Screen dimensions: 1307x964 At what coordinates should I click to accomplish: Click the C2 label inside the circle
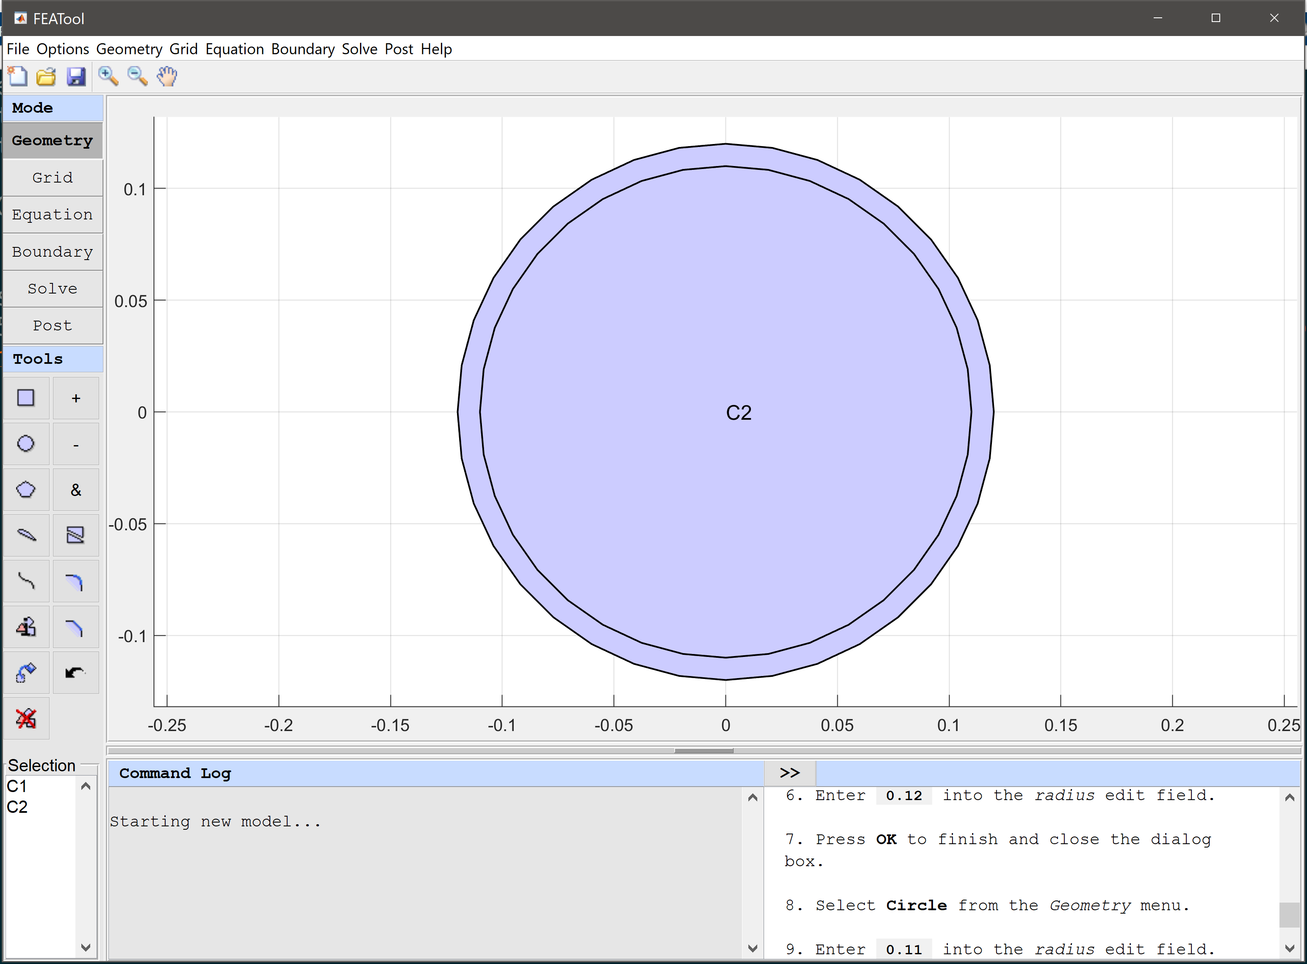pyautogui.click(x=739, y=413)
